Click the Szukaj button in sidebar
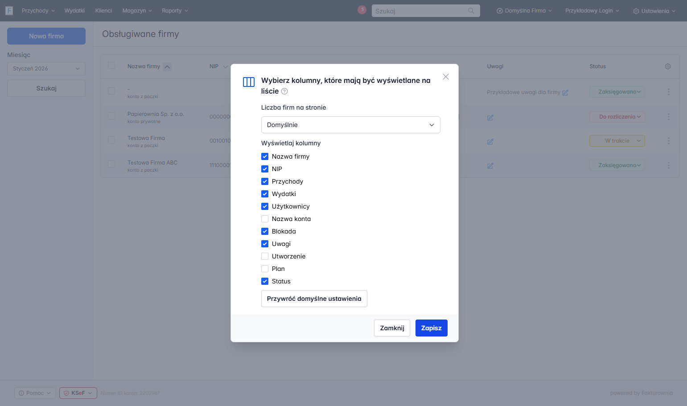The height and width of the screenshot is (406, 687). [46, 88]
